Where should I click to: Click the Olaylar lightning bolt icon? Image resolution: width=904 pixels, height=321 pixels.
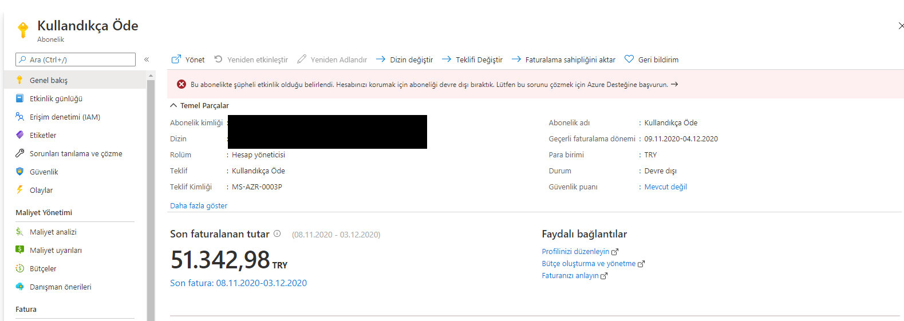(x=19, y=190)
